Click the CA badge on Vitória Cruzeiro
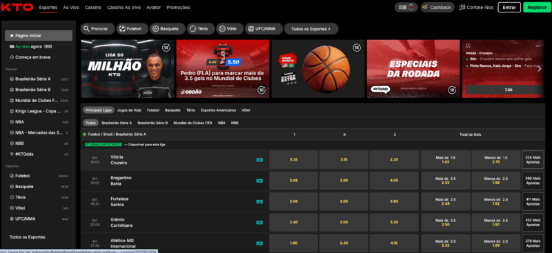552x253 pixels. click(259, 160)
